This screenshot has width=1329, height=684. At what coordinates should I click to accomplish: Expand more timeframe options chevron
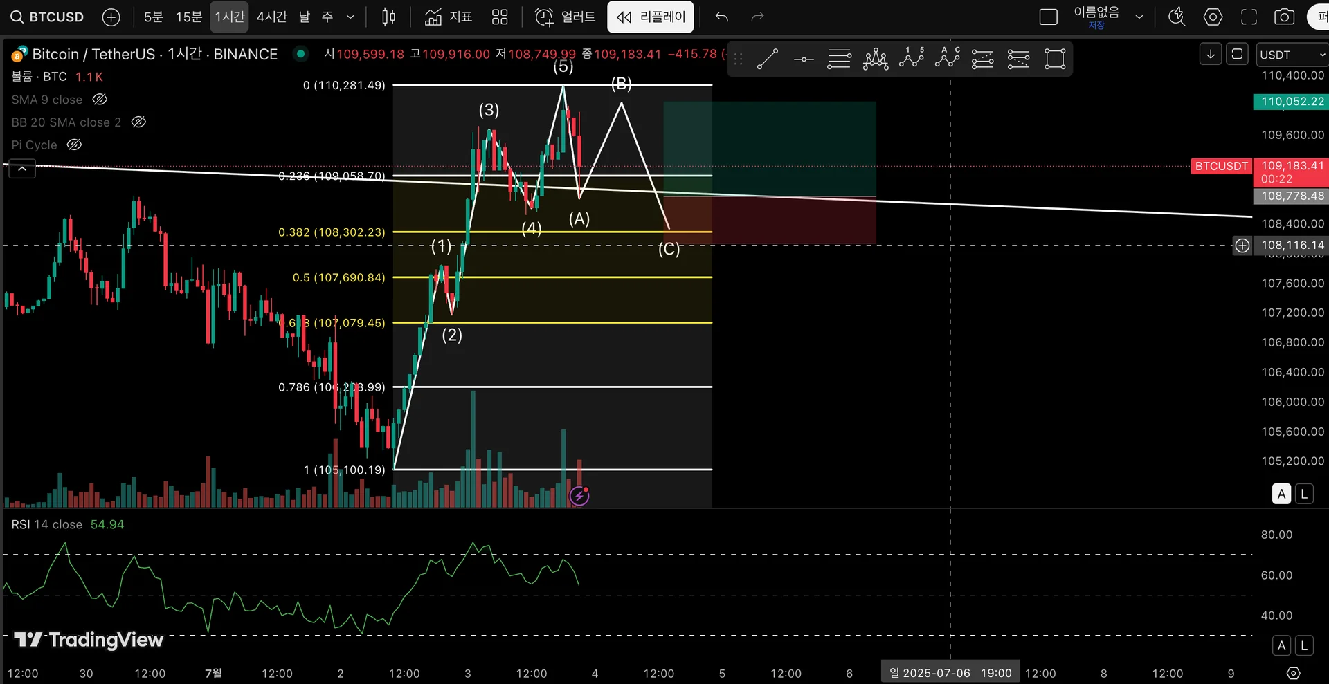point(350,17)
